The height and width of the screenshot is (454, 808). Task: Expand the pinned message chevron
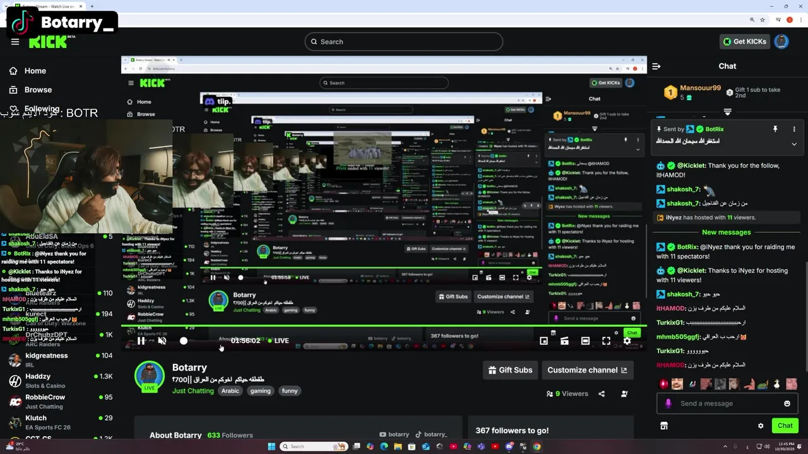(794, 144)
